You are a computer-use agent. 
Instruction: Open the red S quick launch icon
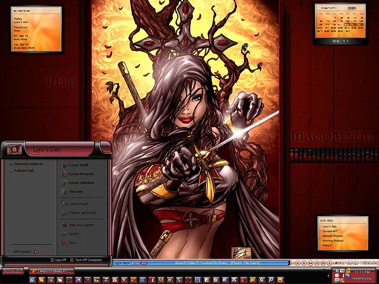tap(152, 280)
